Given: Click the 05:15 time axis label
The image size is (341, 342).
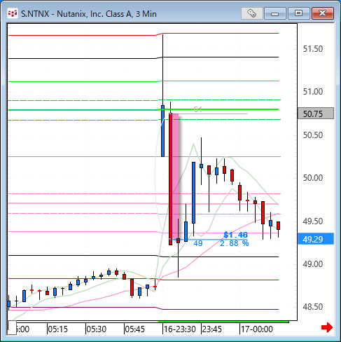Looking at the screenshot, I should coord(57,329).
